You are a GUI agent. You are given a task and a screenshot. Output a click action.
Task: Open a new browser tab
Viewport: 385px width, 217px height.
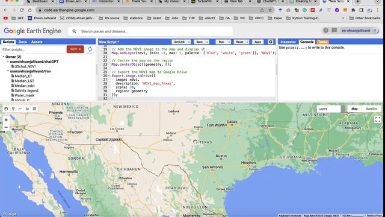click(358, 1)
